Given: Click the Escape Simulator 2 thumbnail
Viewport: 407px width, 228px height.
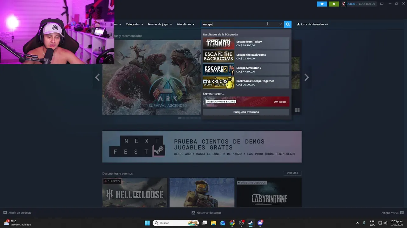Looking at the screenshot, I should [x=218, y=70].
